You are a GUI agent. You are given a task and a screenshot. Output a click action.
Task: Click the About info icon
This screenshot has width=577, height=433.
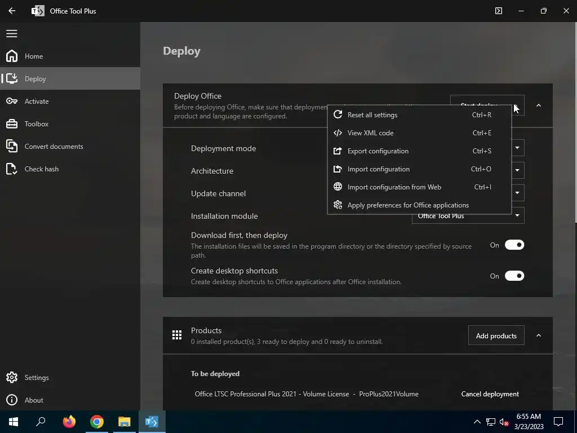12,400
